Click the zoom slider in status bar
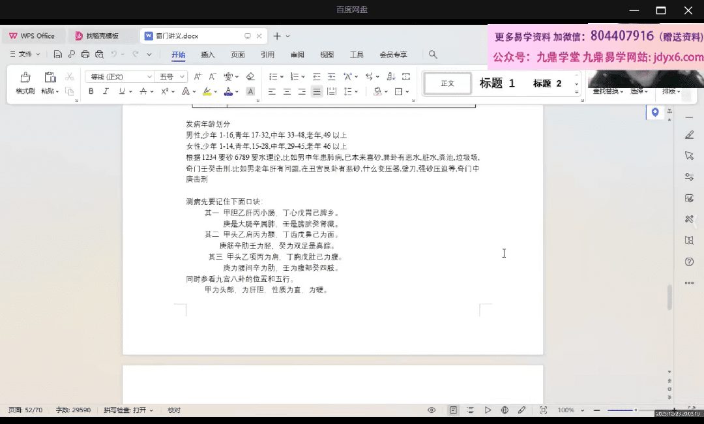This screenshot has width=704, height=424. click(x=635, y=410)
